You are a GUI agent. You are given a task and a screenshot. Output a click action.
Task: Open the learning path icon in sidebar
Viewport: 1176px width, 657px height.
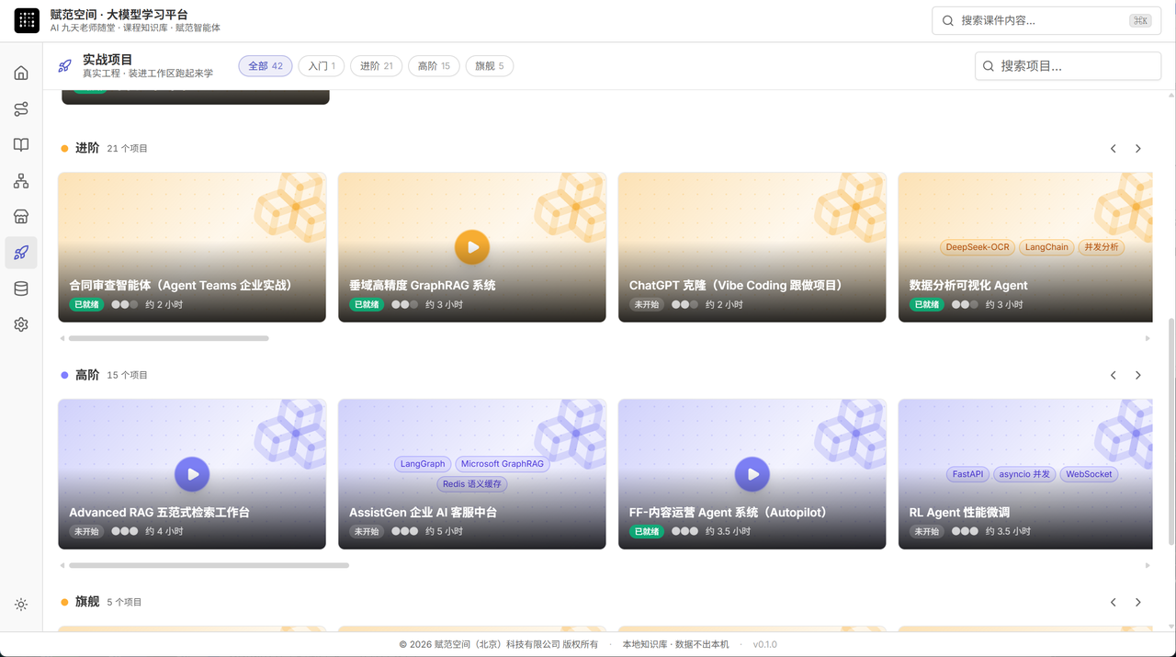pos(21,109)
